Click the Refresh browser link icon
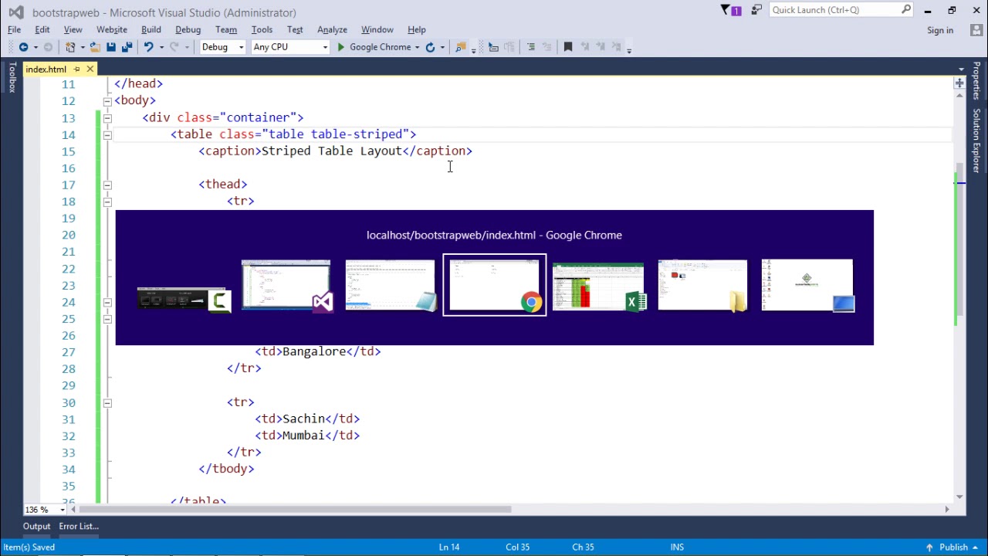The height and width of the screenshot is (556, 988). [431, 47]
